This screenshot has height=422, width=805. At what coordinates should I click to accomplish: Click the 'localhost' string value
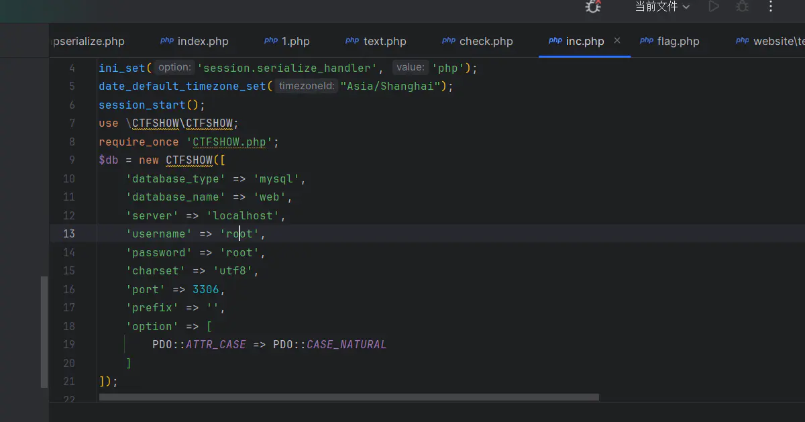(x=244, y=215)
